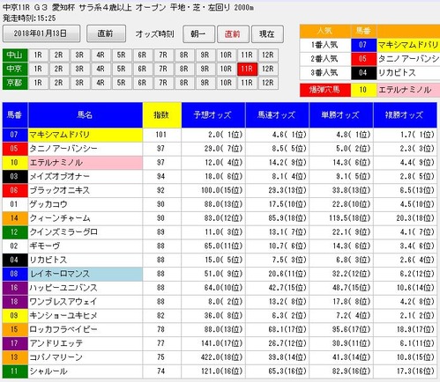Select horse マキシマムドパリ in table
This screenshot has height=382, width=440.
point(86,135)
